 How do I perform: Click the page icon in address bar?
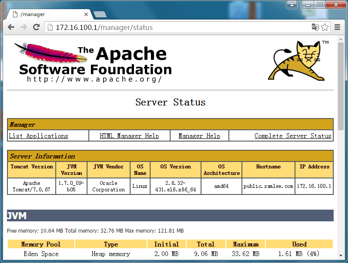[x=50, y=27]
